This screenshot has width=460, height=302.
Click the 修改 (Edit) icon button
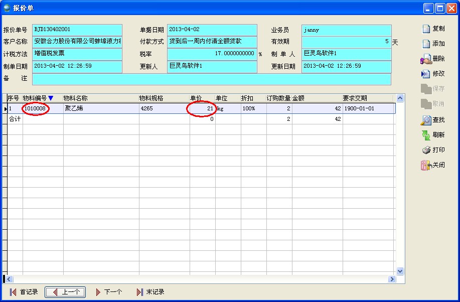[426, 74]
